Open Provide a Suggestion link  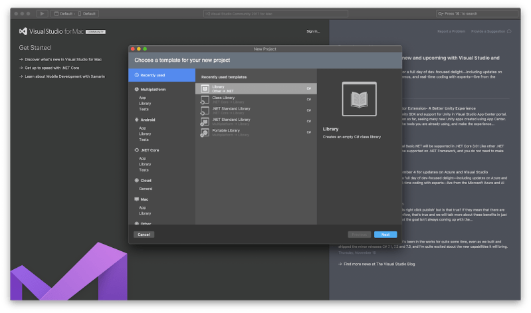[488, 31]
